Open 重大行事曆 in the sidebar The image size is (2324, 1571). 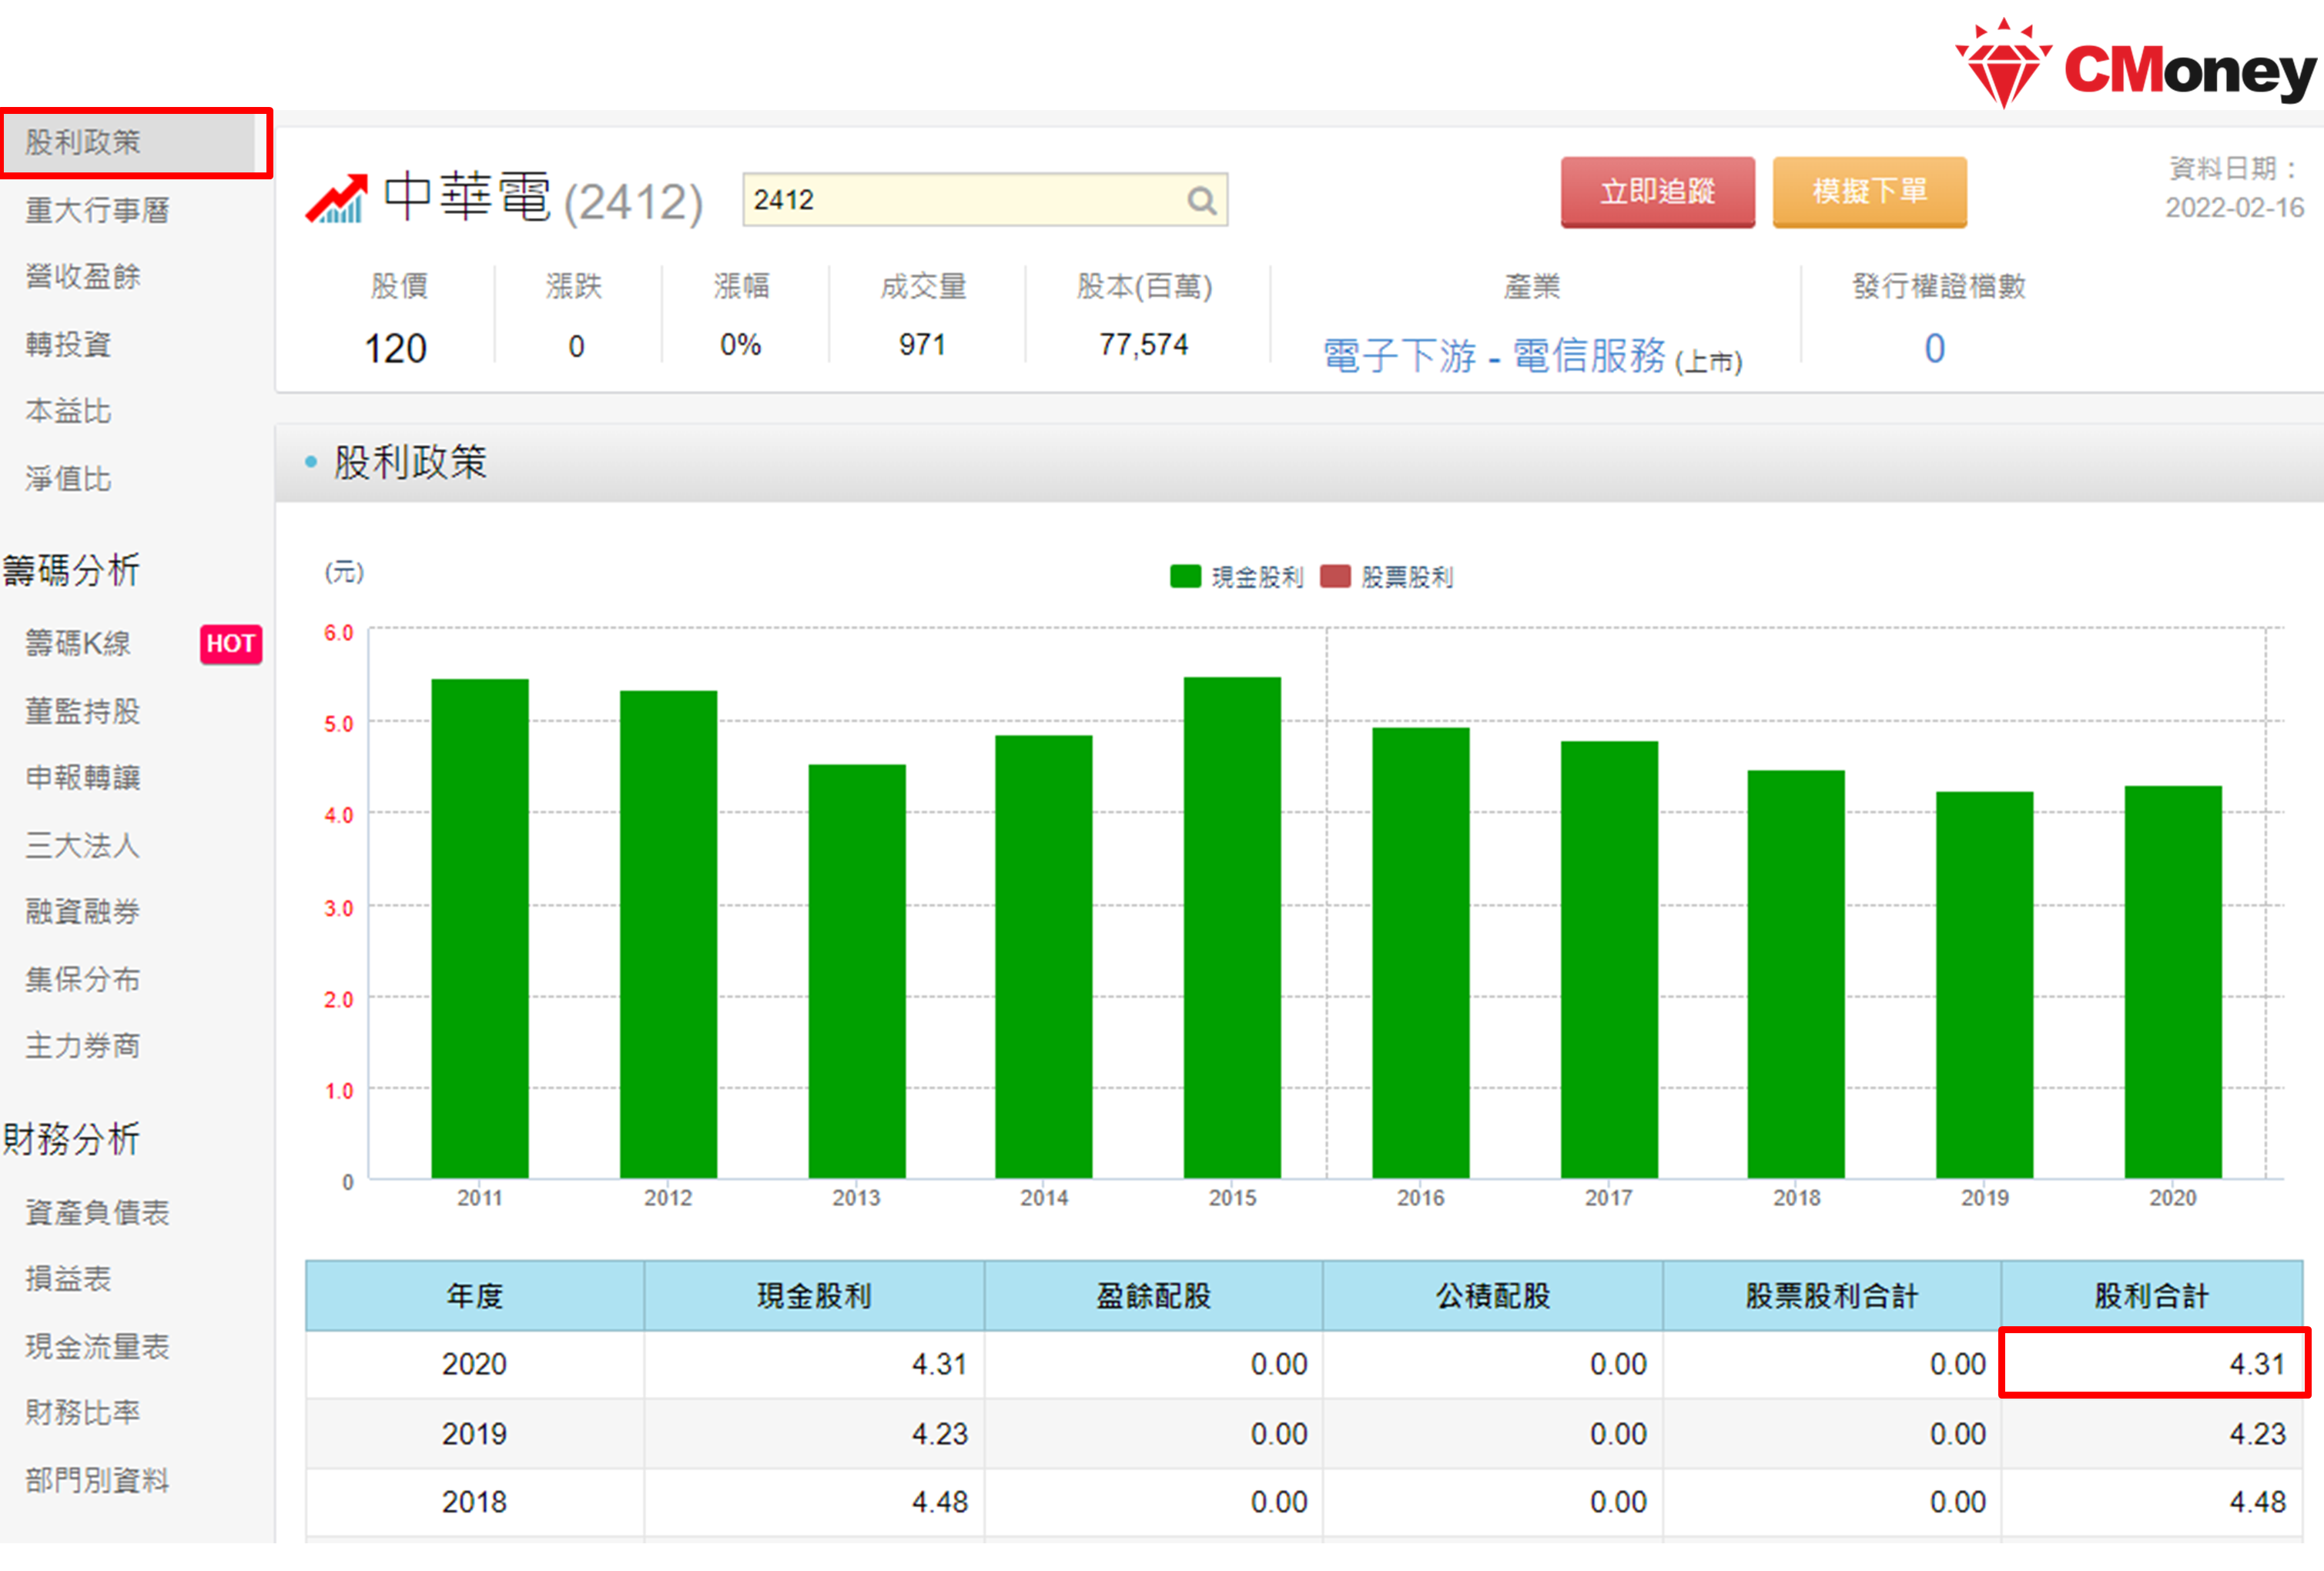(97, 210)
